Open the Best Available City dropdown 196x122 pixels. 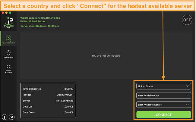point(163,95)
